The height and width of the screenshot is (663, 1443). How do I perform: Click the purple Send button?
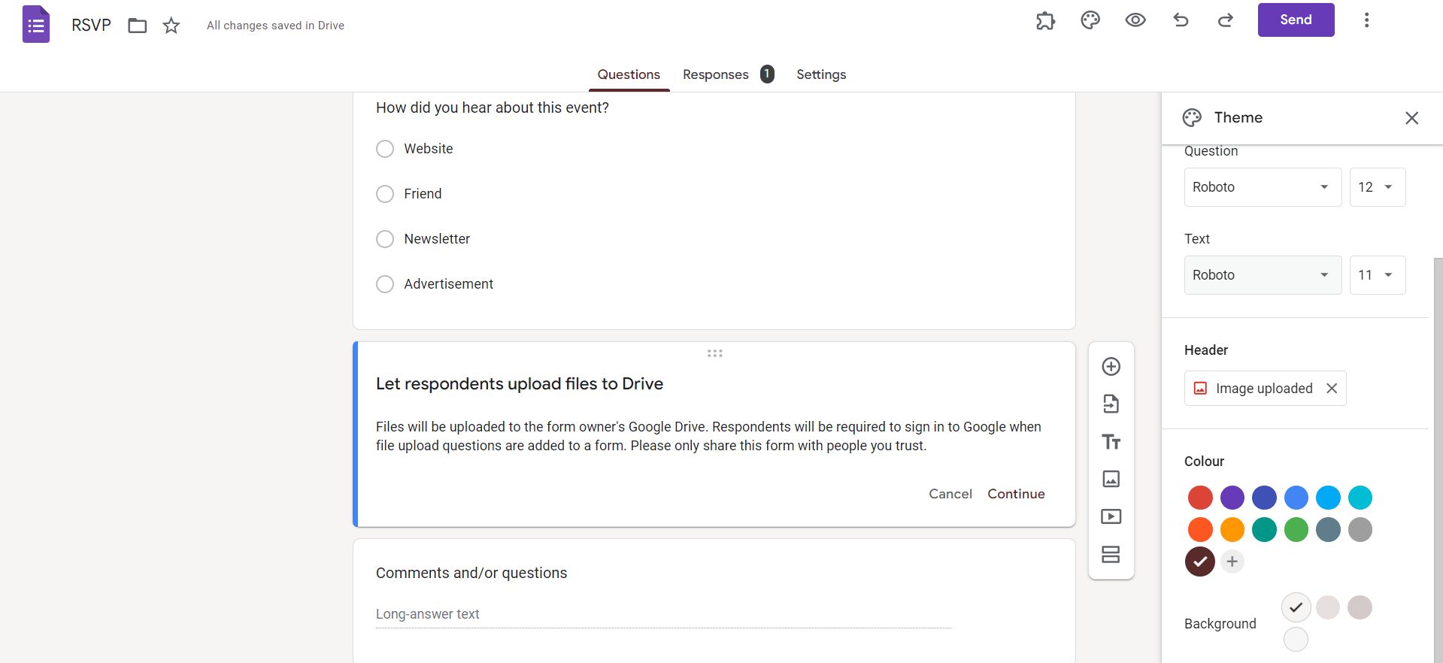(x=1296, y=20)
